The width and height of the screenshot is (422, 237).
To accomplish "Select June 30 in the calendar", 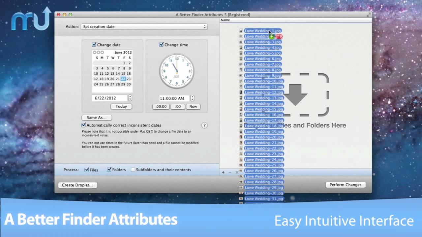I will (129, 84).
